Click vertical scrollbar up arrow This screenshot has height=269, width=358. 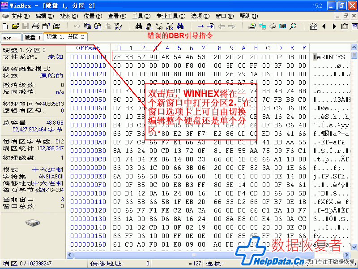click(x=354, y=48)
